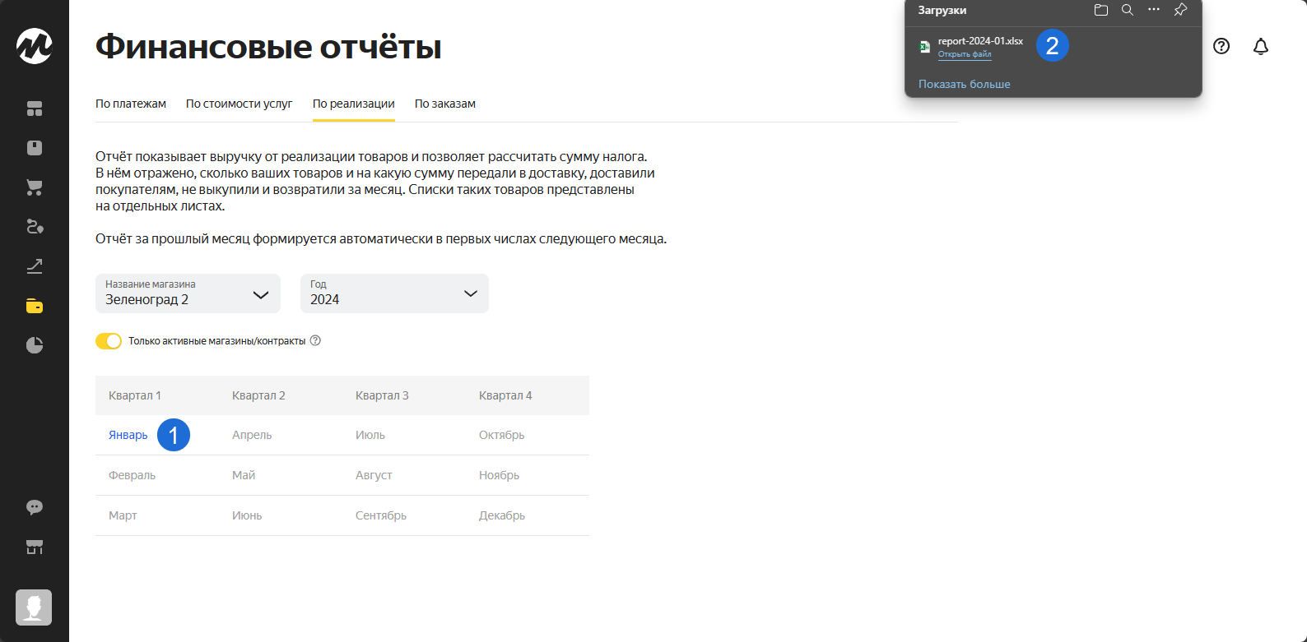Open the user profile avatar
Screen dimensions: 1307x642
coord(34,607)
